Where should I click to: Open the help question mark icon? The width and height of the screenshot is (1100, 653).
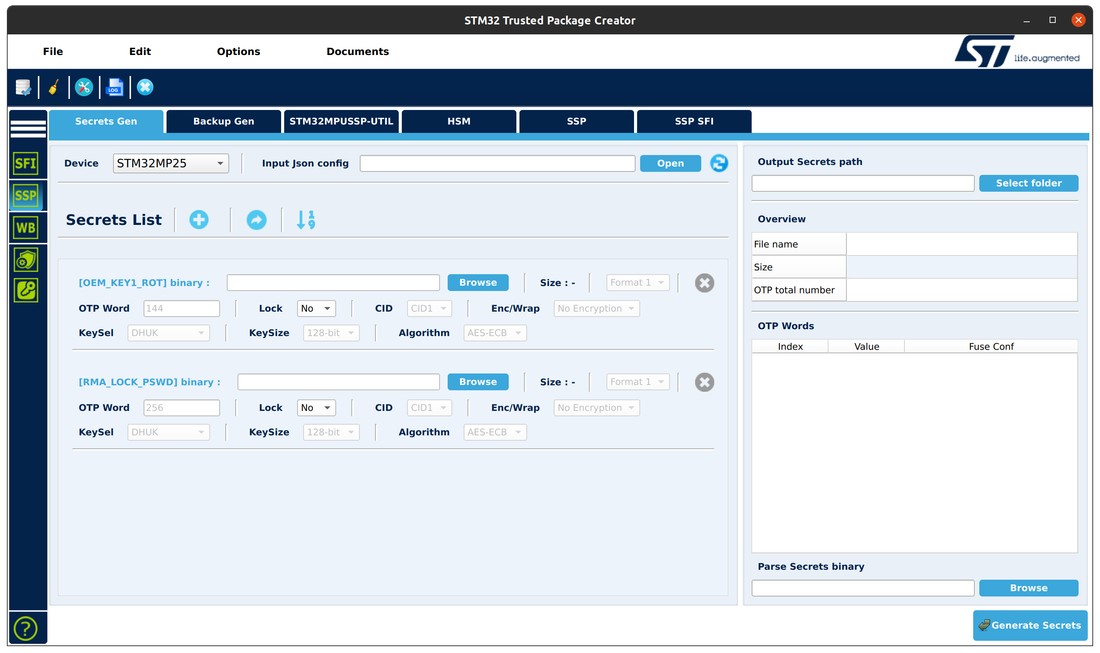[x=26, y=628]
